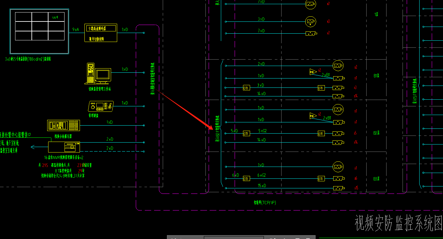This screenshot has height=239, width=443.
Task: Select the bullet camera marked x15
Action: (x=339, y=188)
